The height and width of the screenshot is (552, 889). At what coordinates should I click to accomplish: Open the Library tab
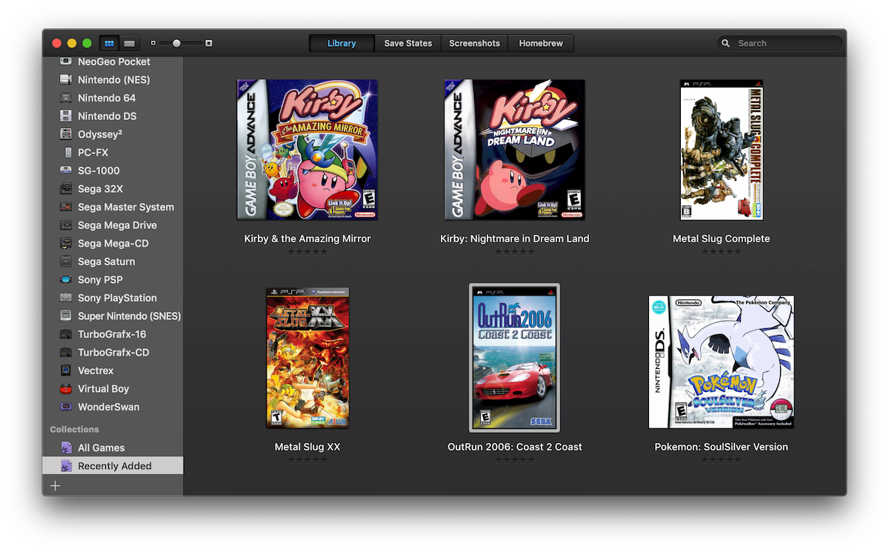342,43
